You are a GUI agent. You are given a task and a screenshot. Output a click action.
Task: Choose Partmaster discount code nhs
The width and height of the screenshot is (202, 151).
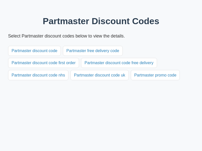(38, 75)
